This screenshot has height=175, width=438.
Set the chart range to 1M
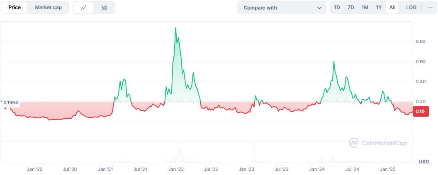(365, 7)
